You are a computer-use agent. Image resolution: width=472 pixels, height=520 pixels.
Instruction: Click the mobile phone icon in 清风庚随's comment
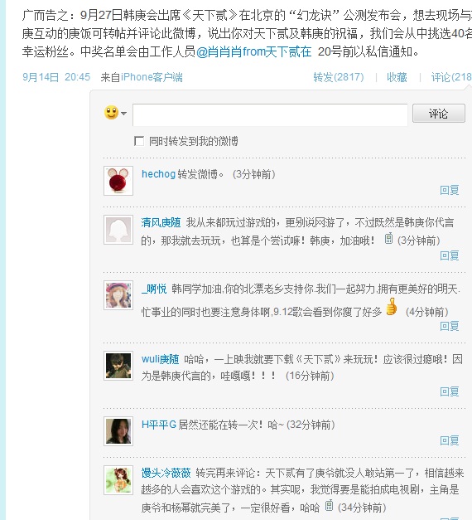click(389, 239)
